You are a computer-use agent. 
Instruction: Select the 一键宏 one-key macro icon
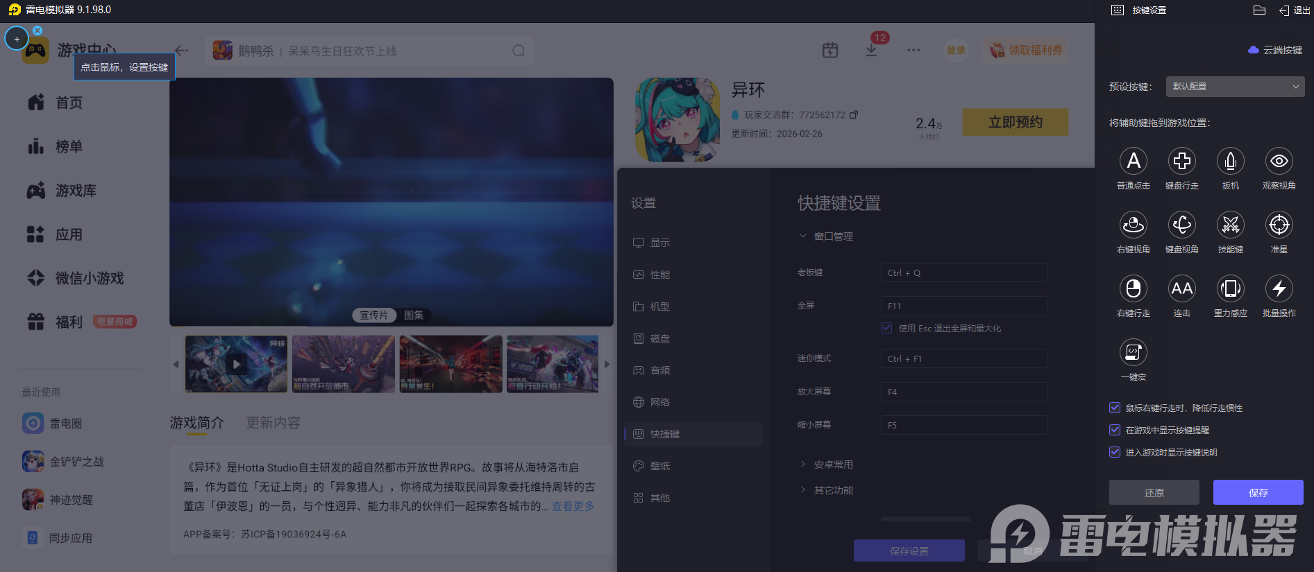[1134, 352]
